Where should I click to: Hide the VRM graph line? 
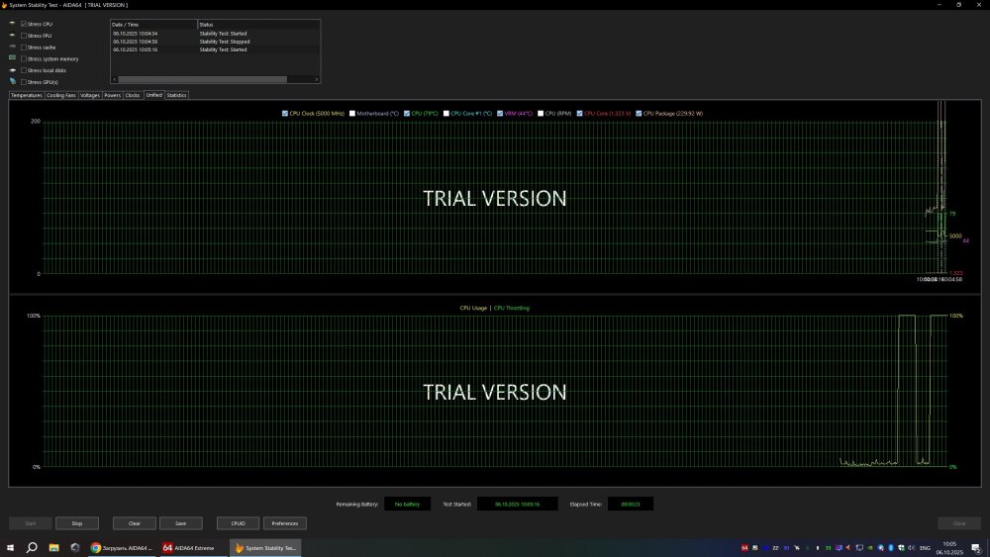(x=500, y=114)
